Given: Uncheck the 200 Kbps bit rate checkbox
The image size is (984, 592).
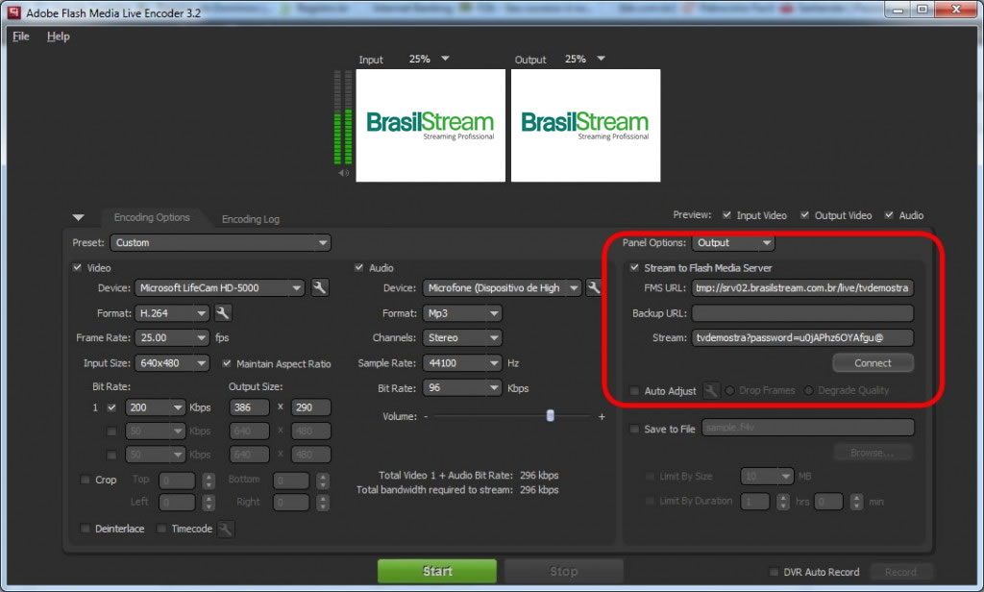Looking at the screenshot, I should [111, 407].
